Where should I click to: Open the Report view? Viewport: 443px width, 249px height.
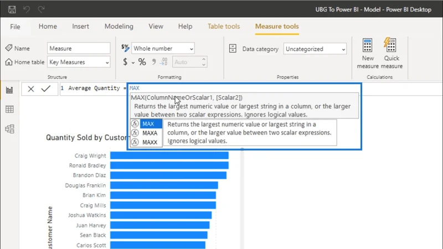[x=9, y=90]
